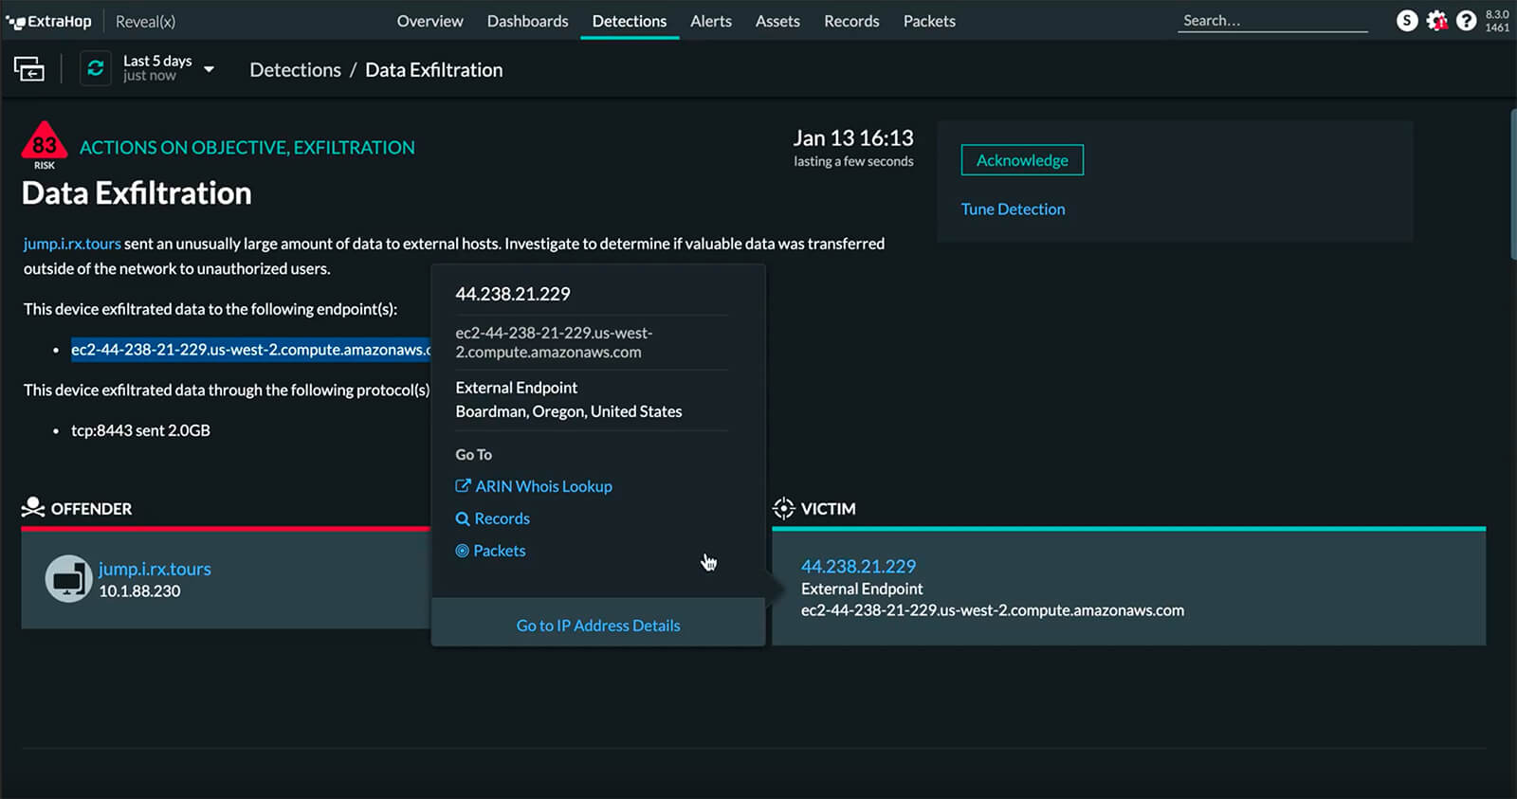Screen dimensions: 1517x799
Task: Click the 44.238.21.229 popup title
Action: tap(513, 294)
